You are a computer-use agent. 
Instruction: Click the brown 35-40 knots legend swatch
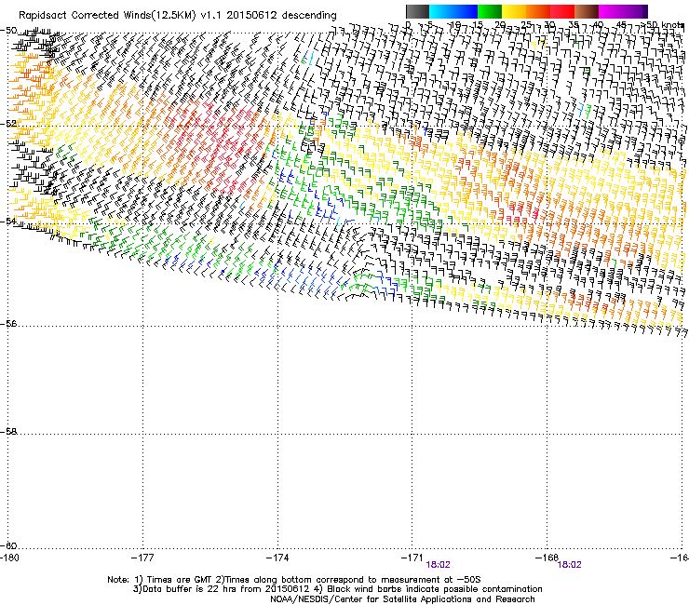tap(587, 11)
